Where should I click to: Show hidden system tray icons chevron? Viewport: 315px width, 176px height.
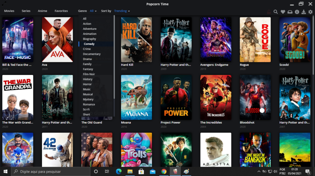pyautogui.click(x=259, y=171)
